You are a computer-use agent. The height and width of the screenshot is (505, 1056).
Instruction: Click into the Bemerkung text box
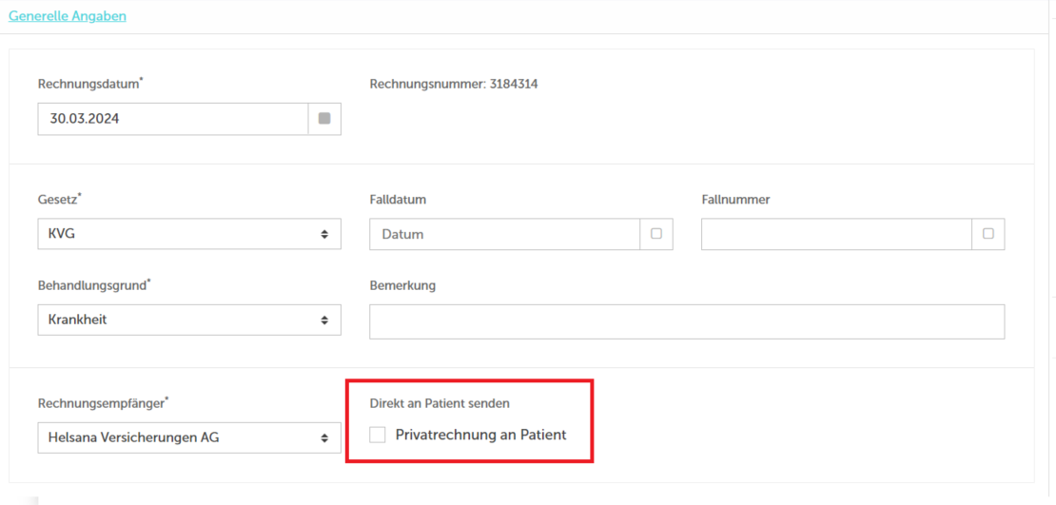(687, 321)
